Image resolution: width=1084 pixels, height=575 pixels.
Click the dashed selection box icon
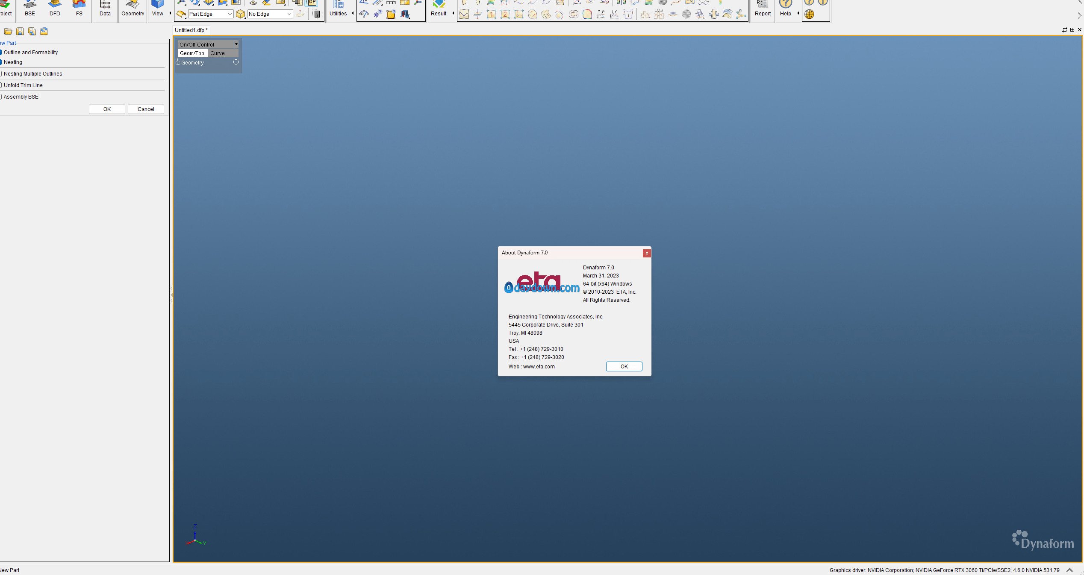coord(317,14)
